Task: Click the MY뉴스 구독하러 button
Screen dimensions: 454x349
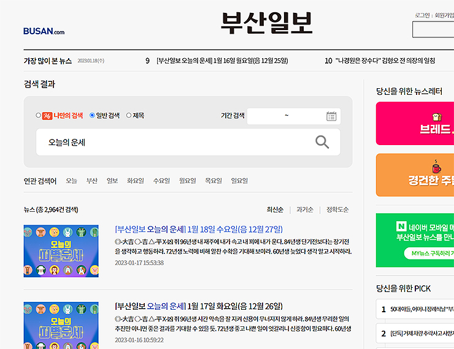Action: tap(429, 253)
